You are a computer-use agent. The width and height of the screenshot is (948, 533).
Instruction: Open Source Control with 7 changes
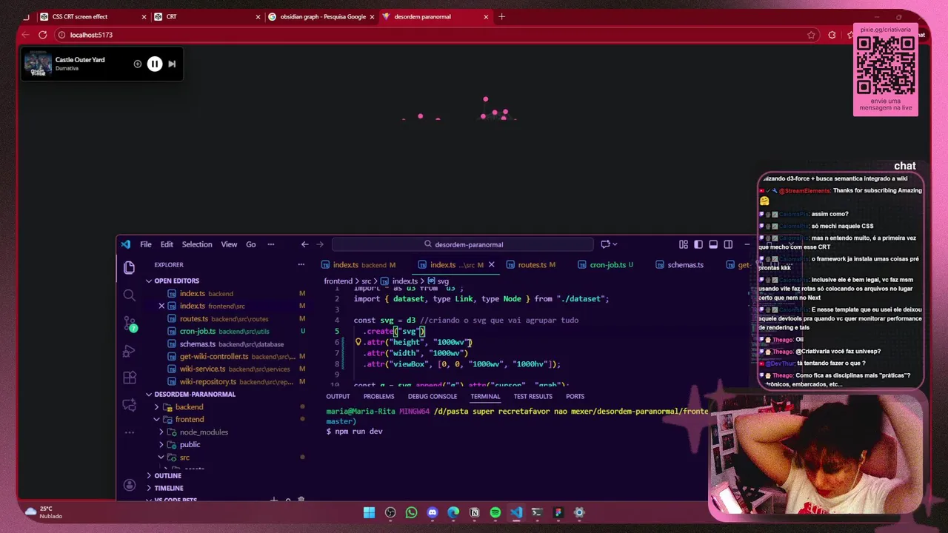129,324
